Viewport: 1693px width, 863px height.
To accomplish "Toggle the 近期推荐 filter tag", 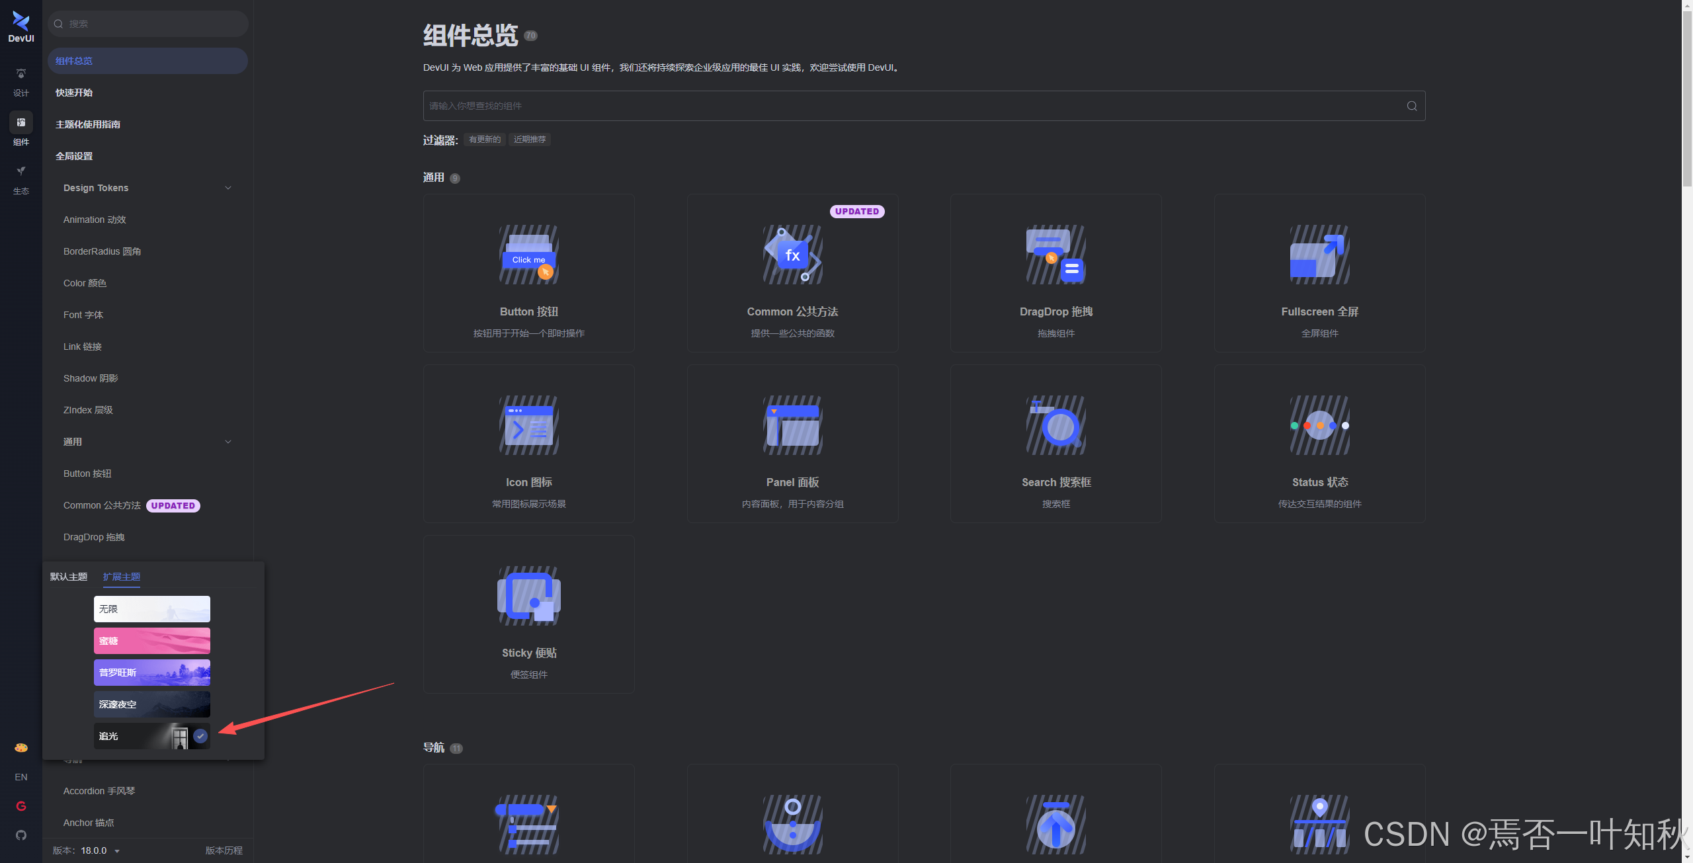I will 529,140.
